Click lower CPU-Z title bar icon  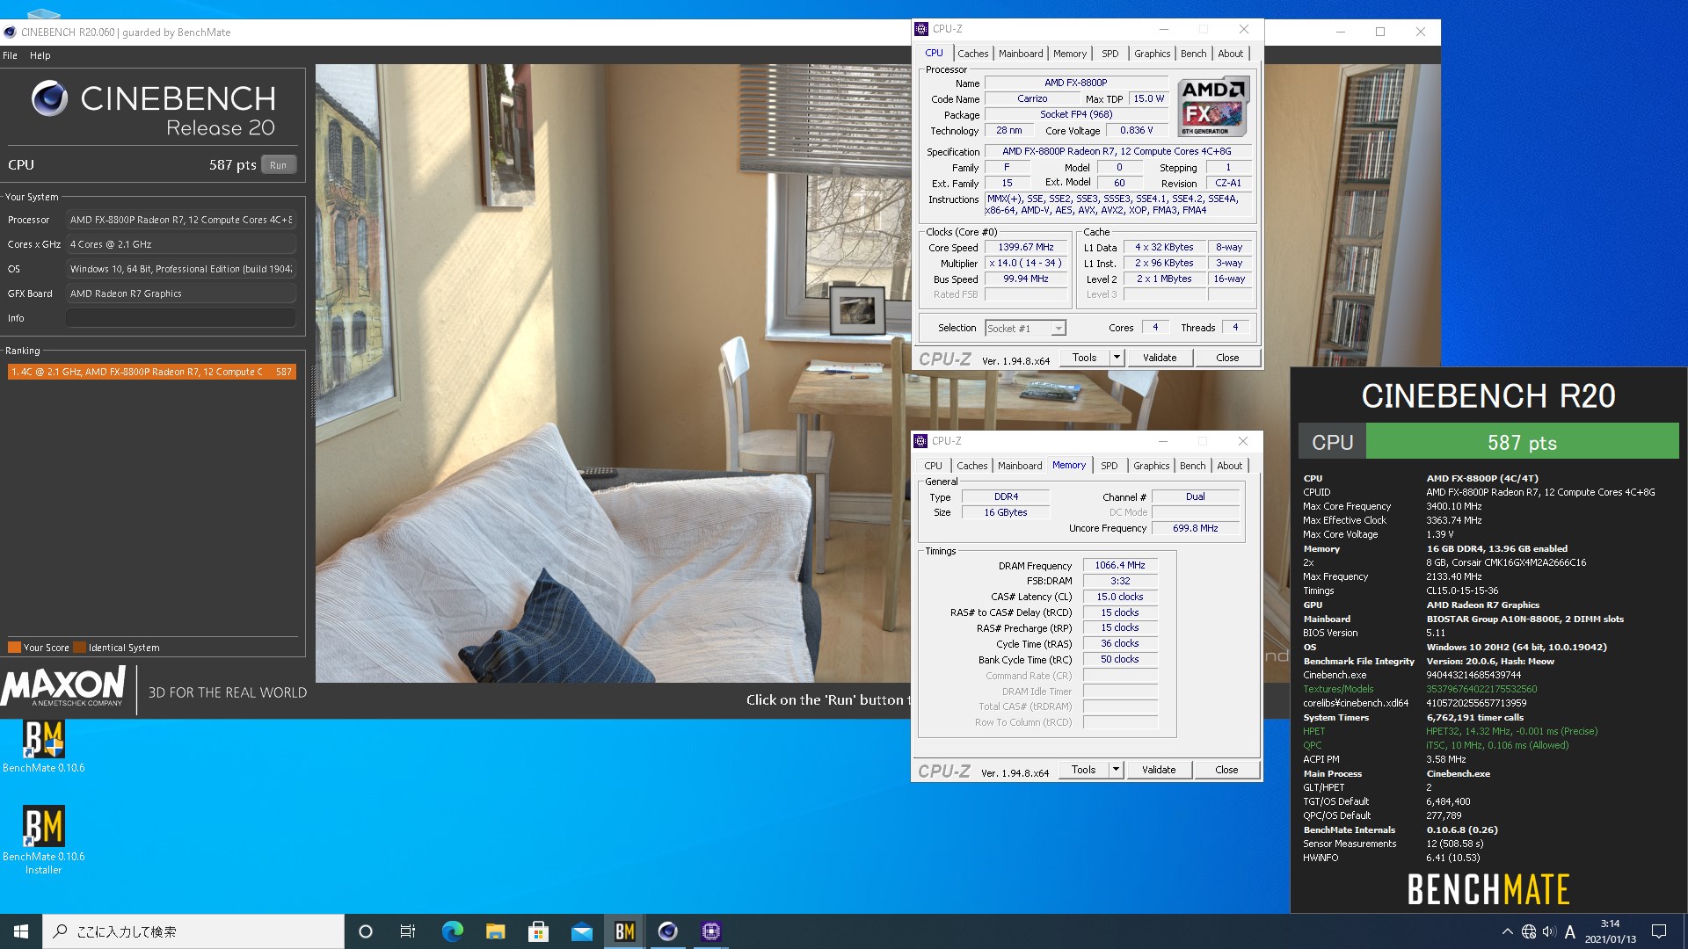click(x=920, y=441)
